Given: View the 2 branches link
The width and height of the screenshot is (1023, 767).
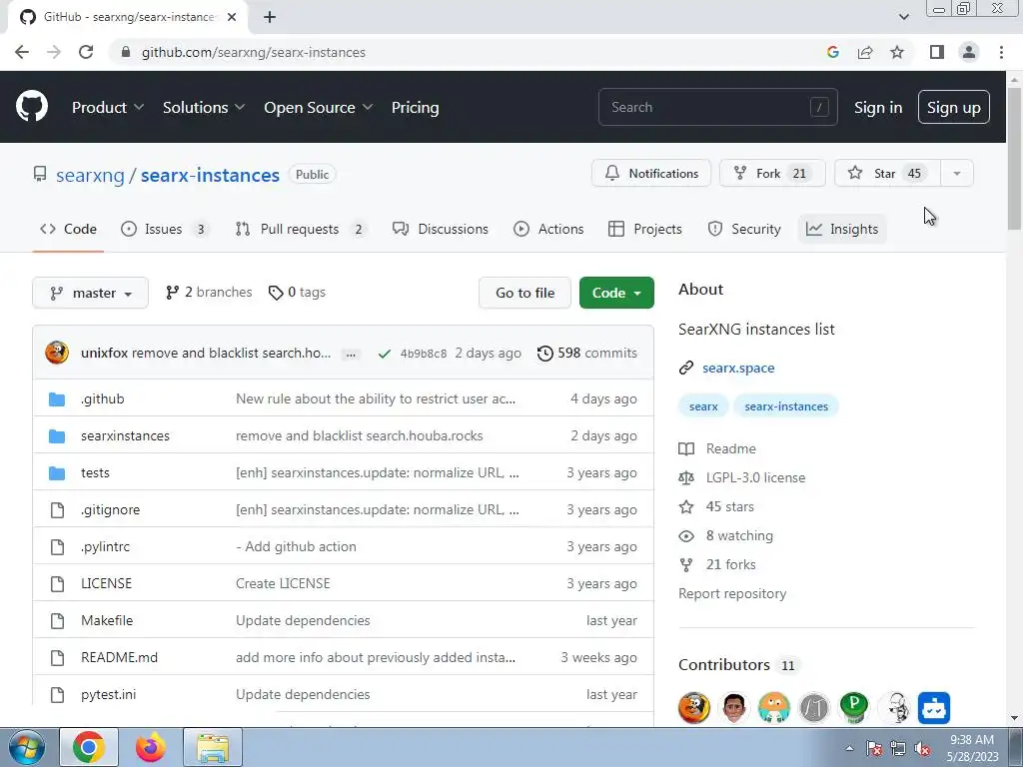Looking at the screenshot, I should click(209, 293).
